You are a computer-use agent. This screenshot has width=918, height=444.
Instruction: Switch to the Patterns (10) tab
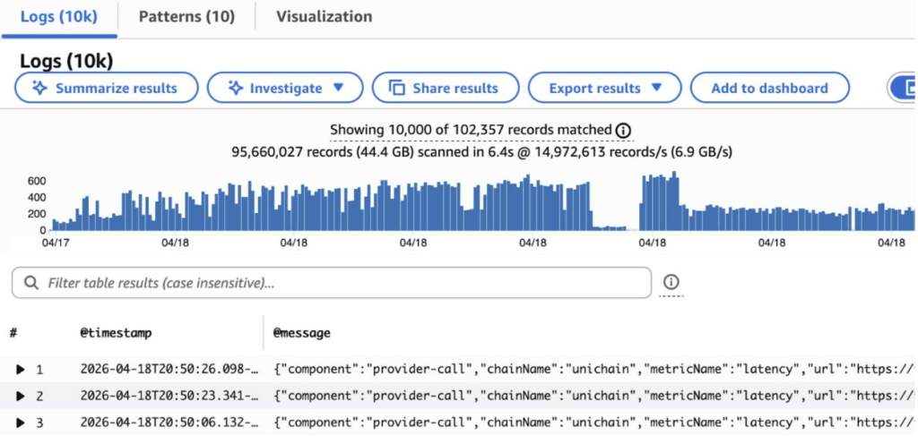(186, 16)
